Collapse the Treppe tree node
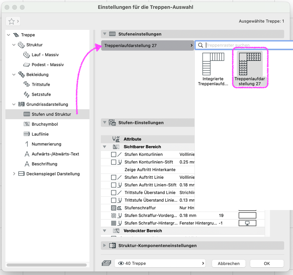 8,35
